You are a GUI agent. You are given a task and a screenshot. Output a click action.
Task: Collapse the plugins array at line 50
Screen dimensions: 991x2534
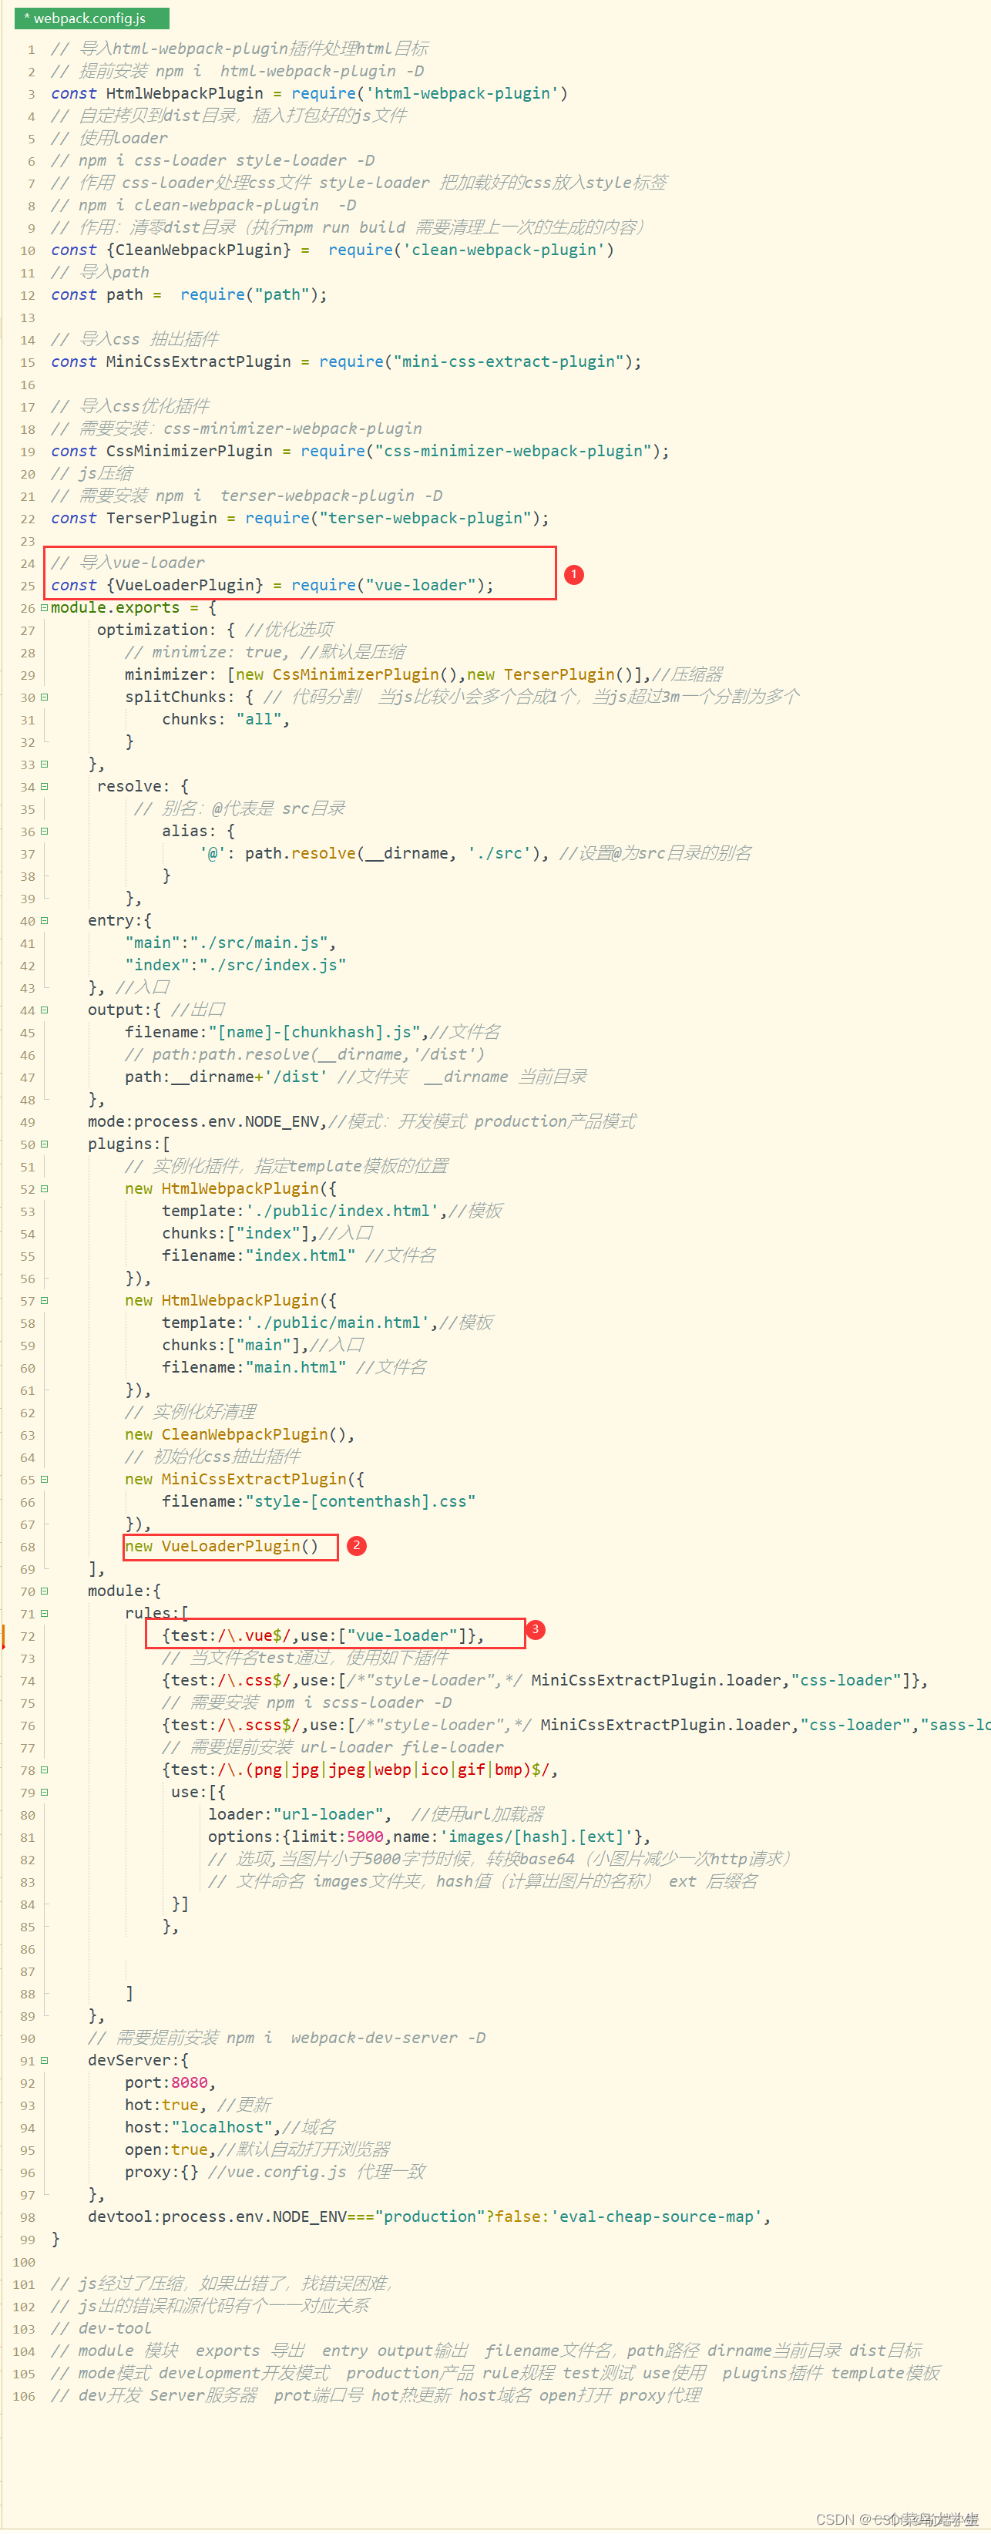(44, 1144)
